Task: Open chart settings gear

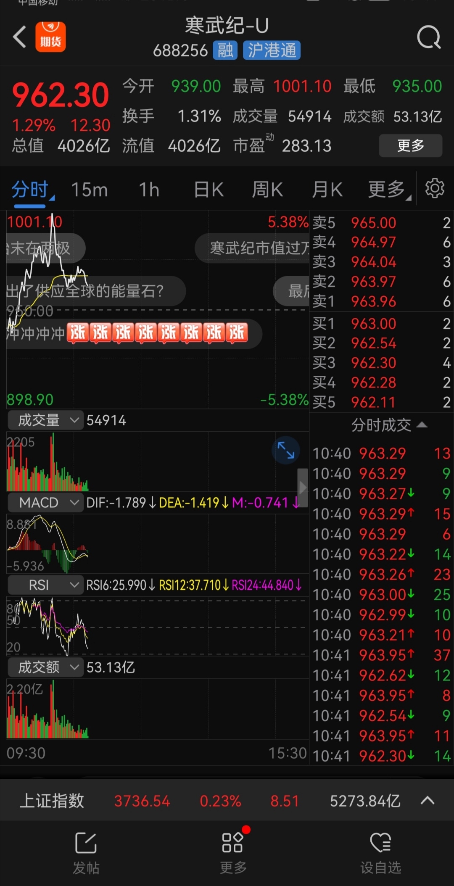Action: click(435, 189)
